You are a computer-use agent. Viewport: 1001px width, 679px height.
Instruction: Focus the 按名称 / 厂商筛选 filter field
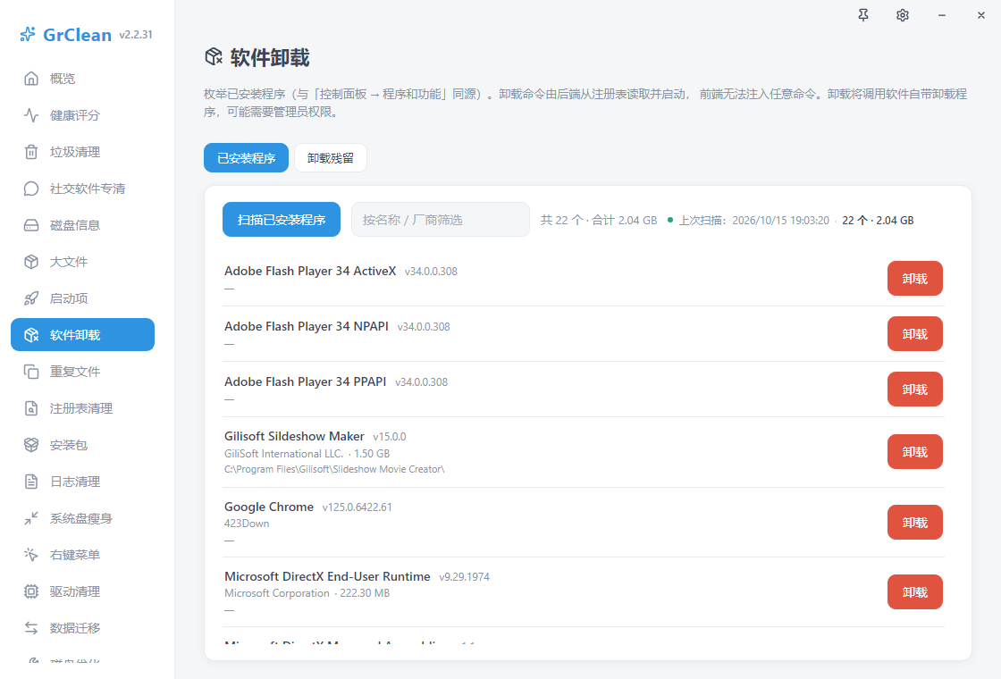tap(441, 220)
